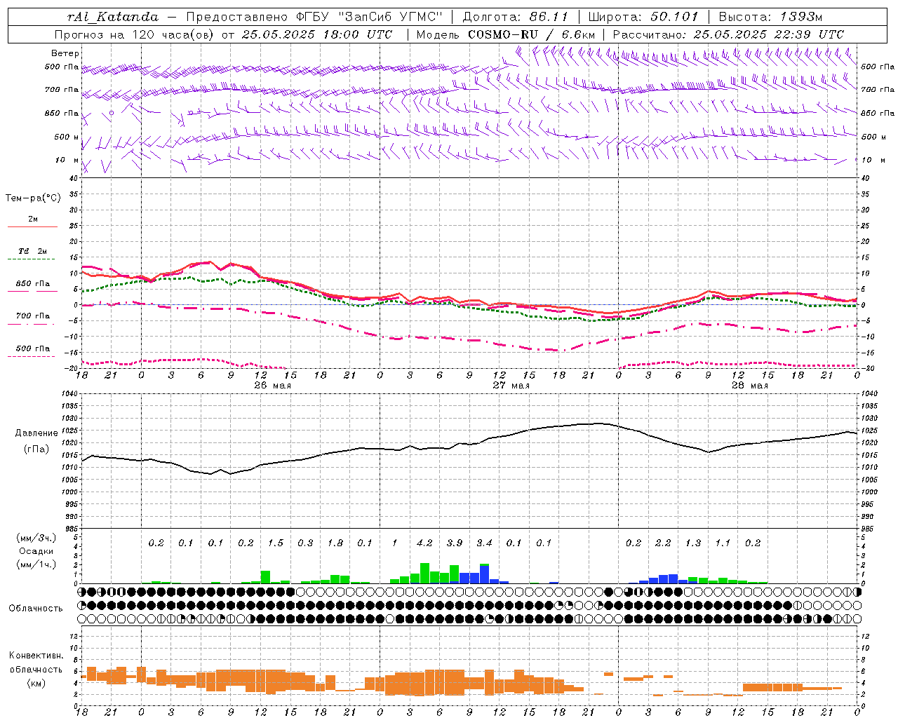Click the 10 м wind level label on left

[67, 160]
